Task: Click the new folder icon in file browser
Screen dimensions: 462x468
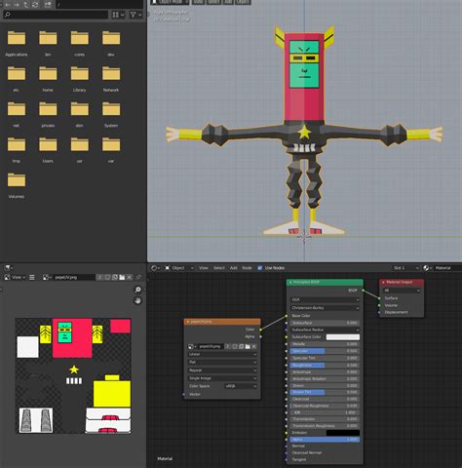Action: (48, 4)
